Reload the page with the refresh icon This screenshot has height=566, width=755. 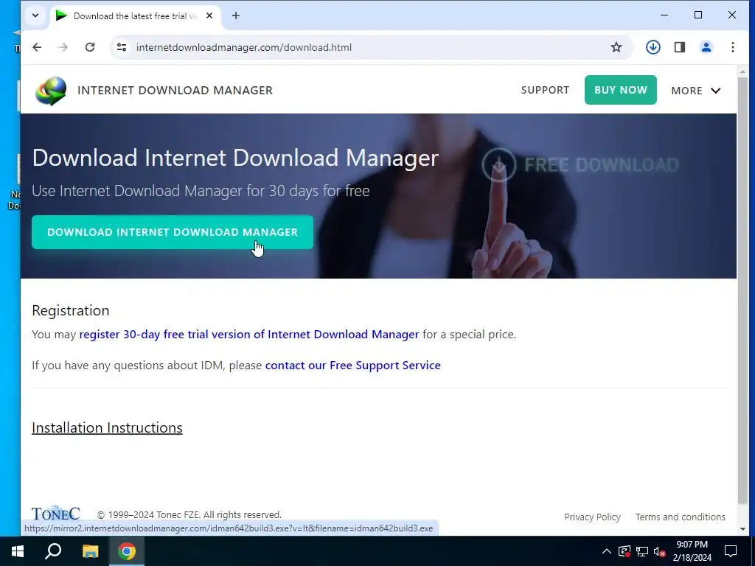[90, 47]
